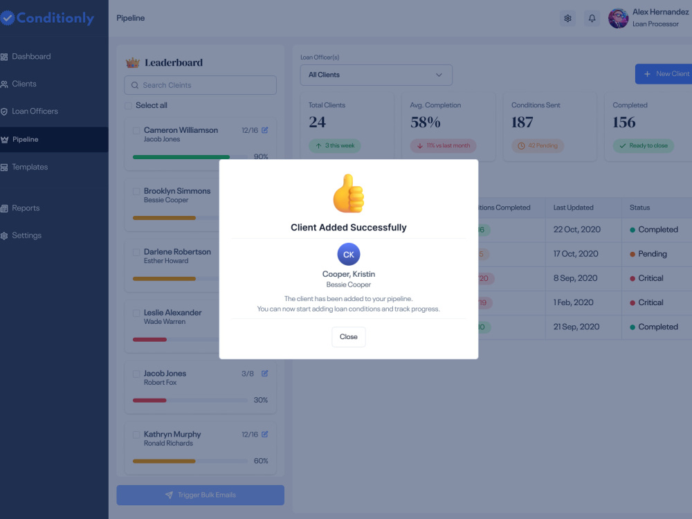Click the clock icon in 42 Pending
Screen dimensions: 692x519
(521, 146)
